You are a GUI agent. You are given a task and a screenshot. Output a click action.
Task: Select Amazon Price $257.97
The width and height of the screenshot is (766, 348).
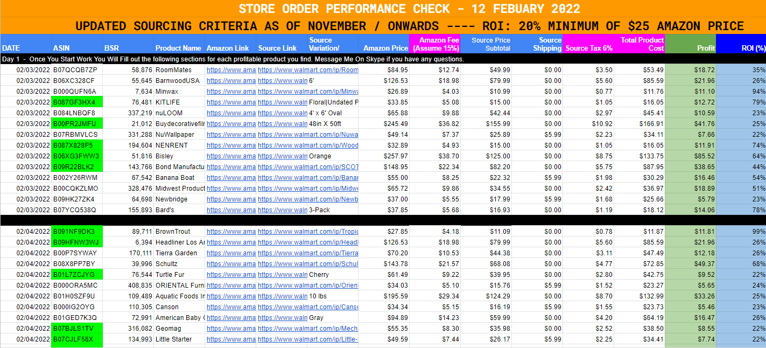point(384,156)
